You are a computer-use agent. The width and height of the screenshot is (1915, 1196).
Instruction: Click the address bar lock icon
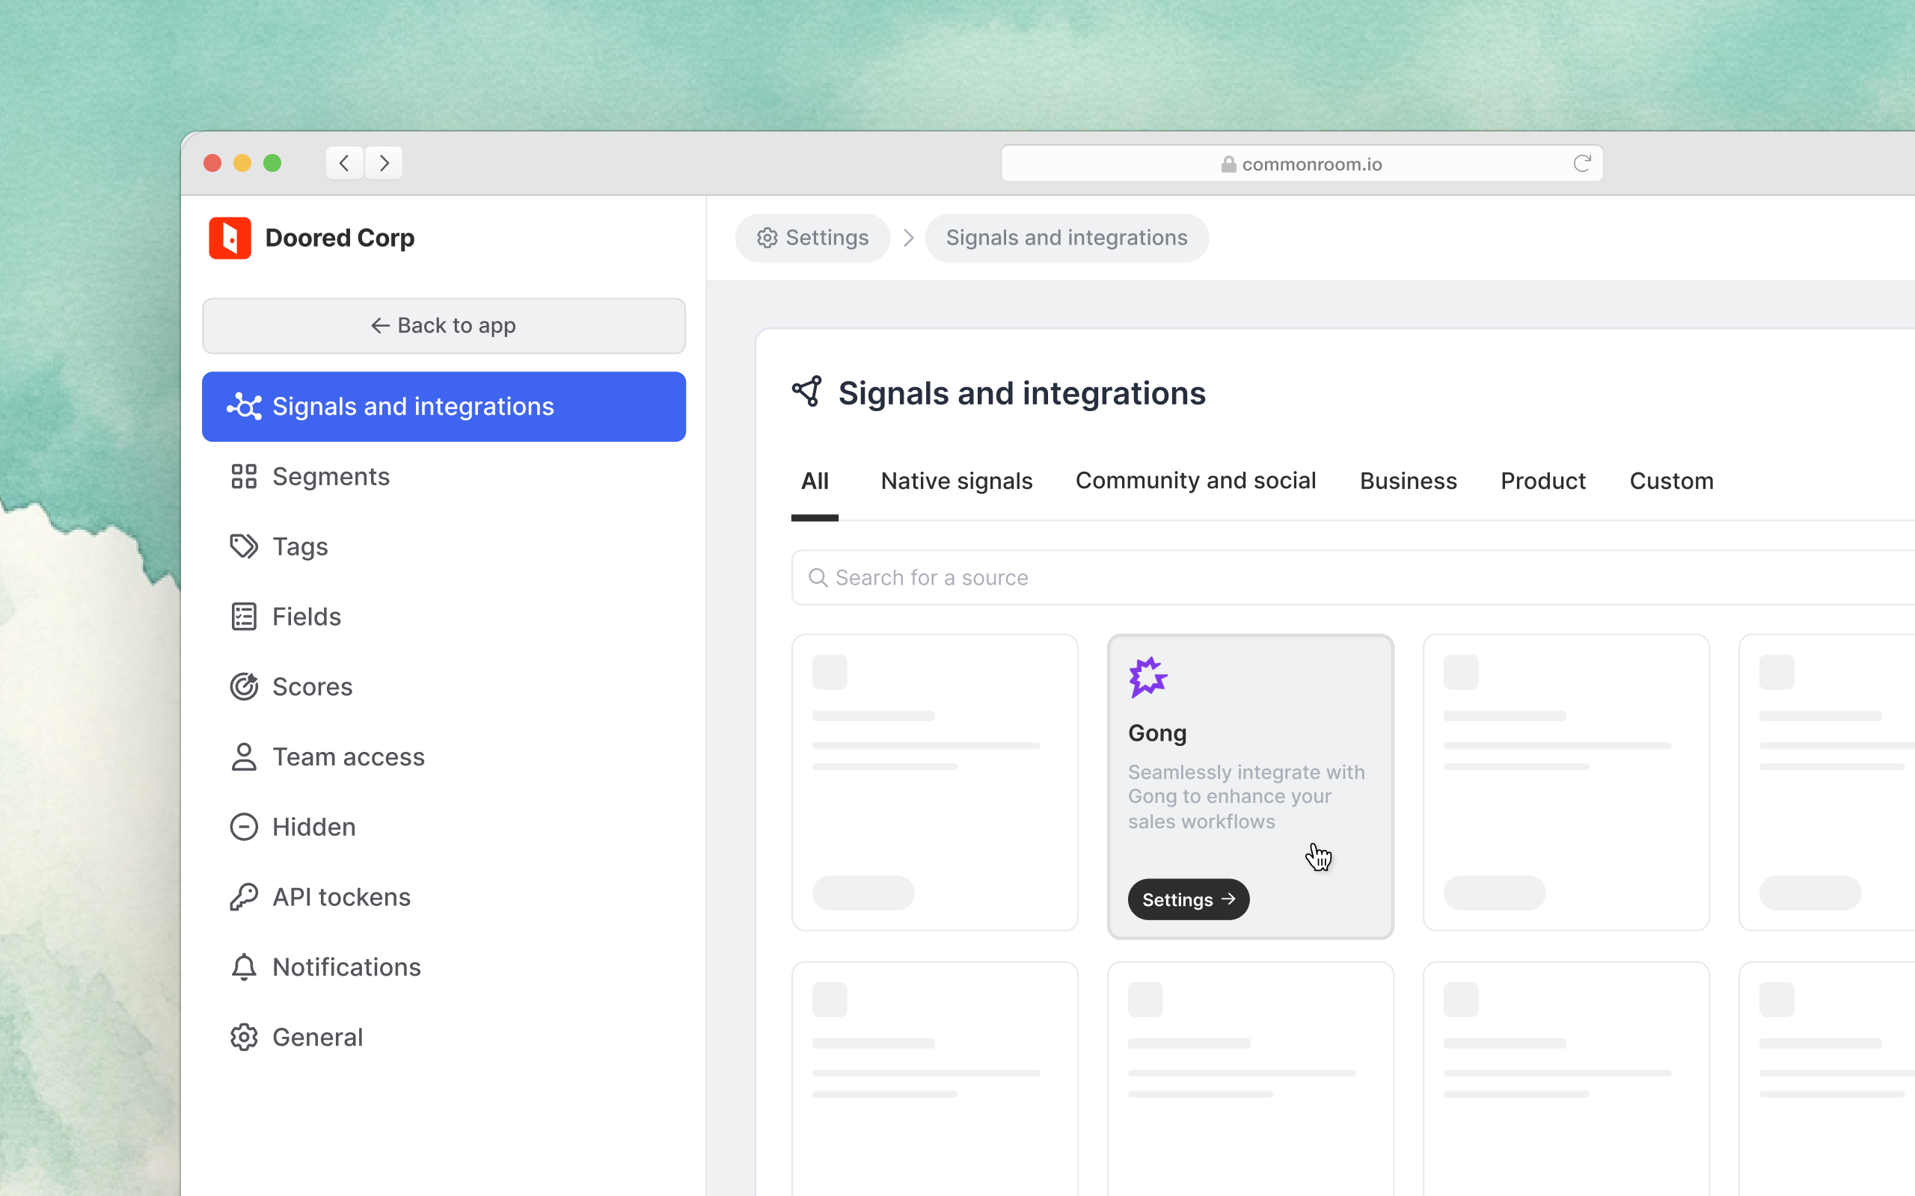pos(1228,164)
